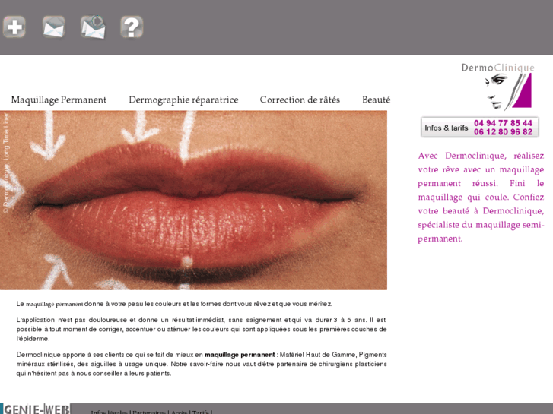The image size is (553, 414).
Task: Click the DermoClinique logo
Action: [x=498, y=87]
